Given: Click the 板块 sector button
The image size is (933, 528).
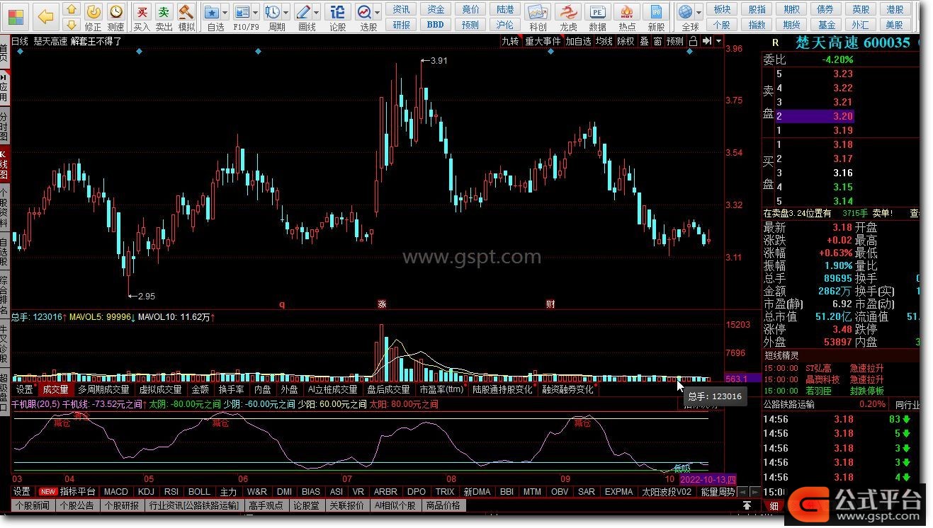Looking at the screenshot, I should coord(722,9).
